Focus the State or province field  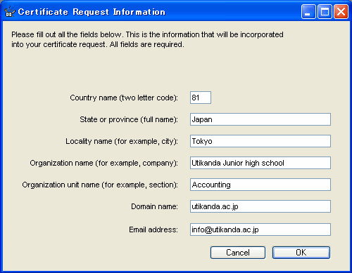coord(260,119)
